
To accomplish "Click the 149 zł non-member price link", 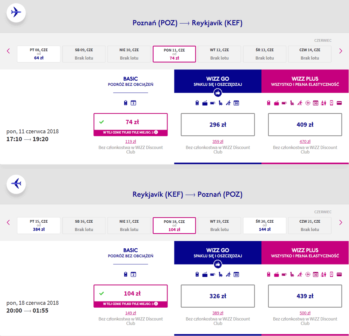I will pyautogui.click(x=131, y=313).
